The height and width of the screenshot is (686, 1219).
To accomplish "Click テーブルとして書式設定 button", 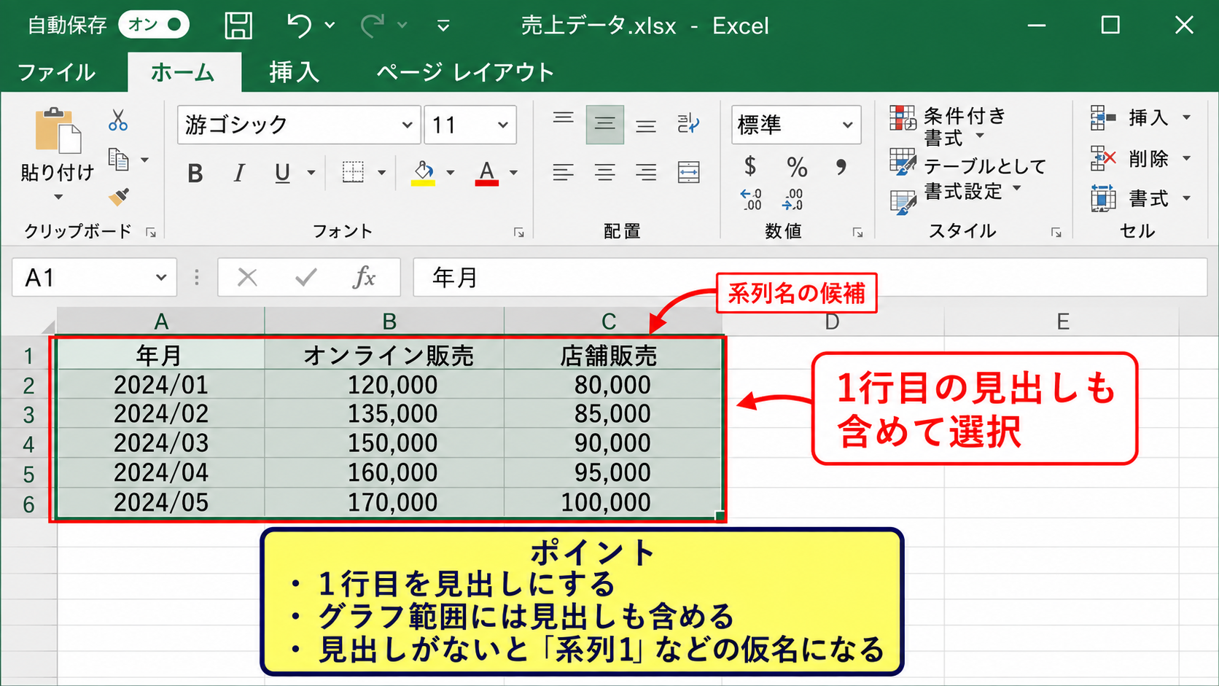I will click(969, 179).
